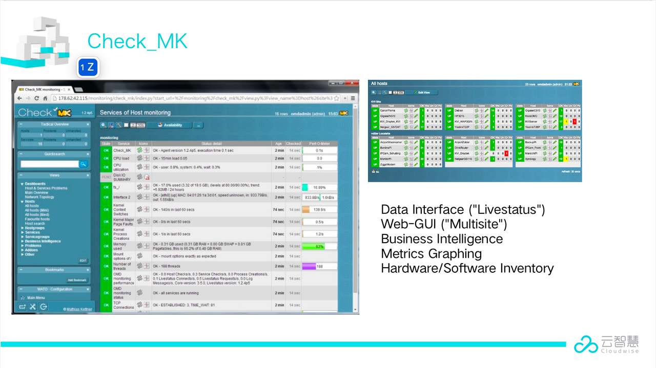
Task: Click the Service column header
Action: pyautogui.click(x=124, y=144)
